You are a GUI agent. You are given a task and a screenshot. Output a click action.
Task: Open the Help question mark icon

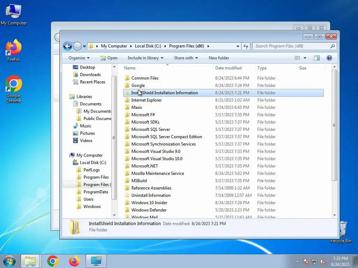pos(329,58)
